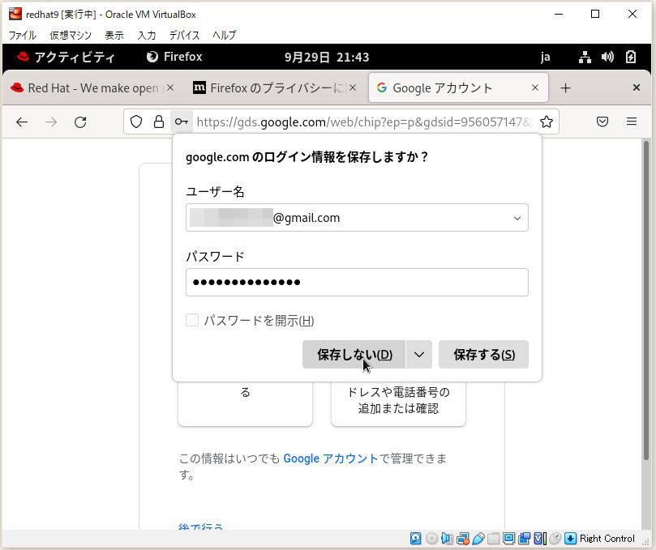
Task: Open the tracking protection shield icon
Action: pyautogui.click(x=136, y=122)
